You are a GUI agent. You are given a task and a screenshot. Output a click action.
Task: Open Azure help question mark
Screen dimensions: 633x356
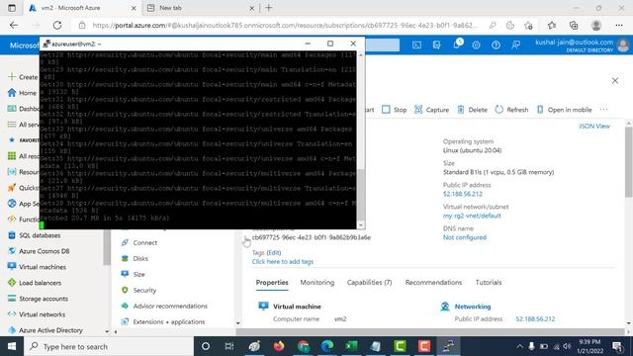point(496,44)
